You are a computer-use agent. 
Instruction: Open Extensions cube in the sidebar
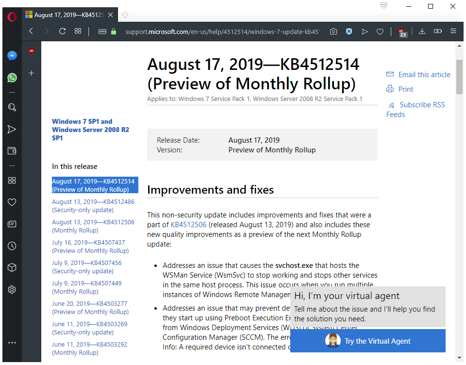12,267
